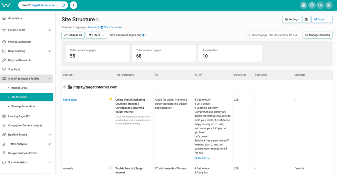This screenshot has height=174, width=337.
Task: Toggle Show canonical pages only switch
Action: [x=144, y=35]
